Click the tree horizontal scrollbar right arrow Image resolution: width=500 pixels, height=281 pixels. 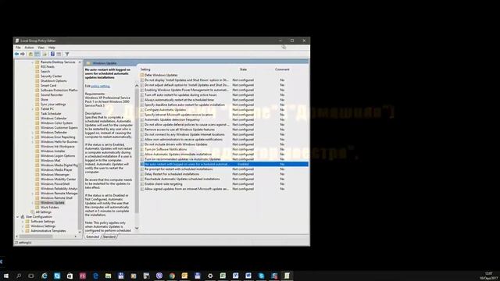(x=76, y=237)
